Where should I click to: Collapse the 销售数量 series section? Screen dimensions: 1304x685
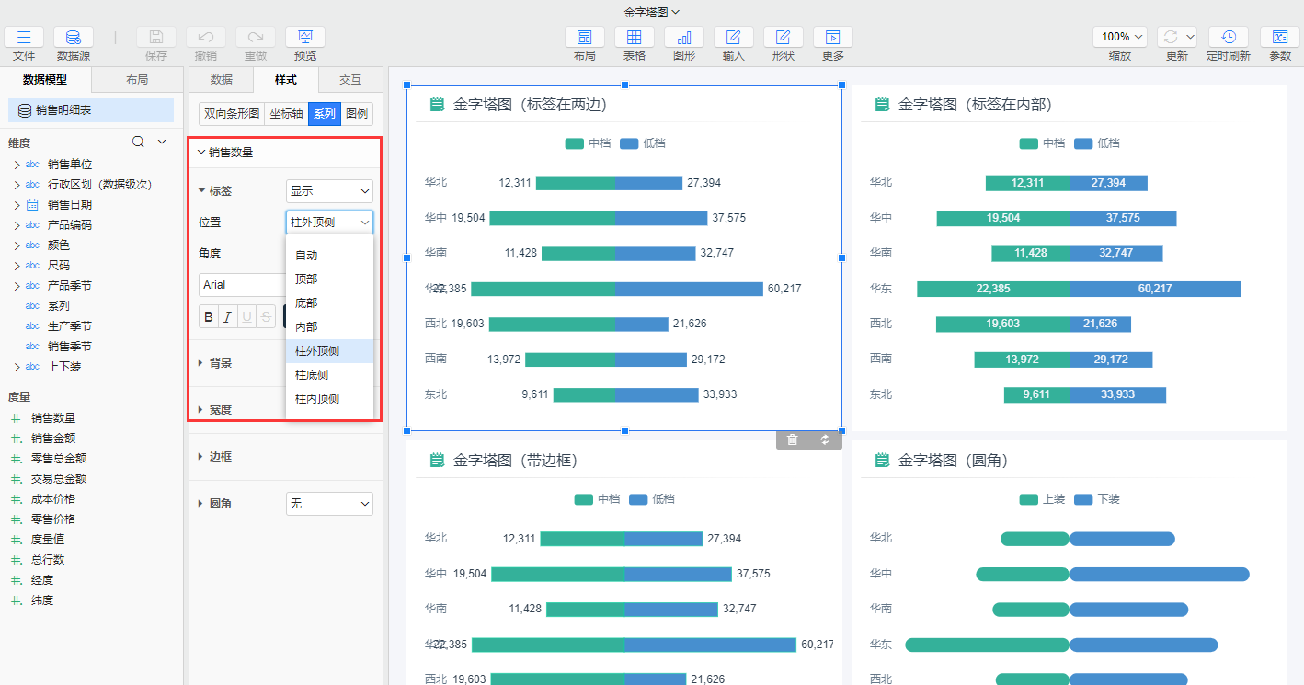(201, 153)
